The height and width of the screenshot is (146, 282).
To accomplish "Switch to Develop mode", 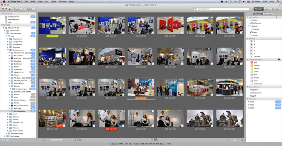I will coord(275,9).
